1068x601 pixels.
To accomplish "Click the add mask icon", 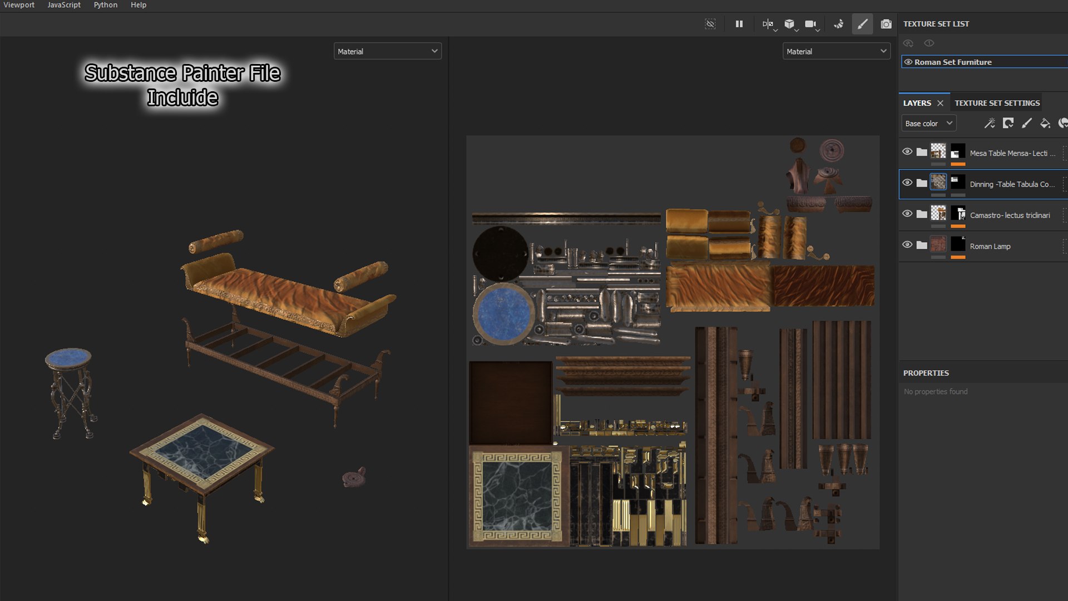I will point(1008,123).
